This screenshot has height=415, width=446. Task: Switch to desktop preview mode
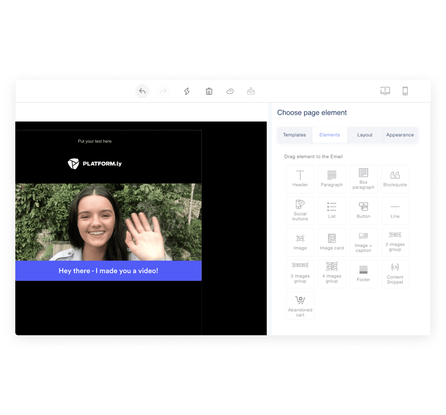[385, 91]
